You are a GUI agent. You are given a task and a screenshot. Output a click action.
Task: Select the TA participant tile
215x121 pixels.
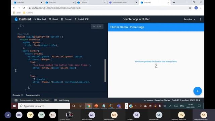(136, 115)
